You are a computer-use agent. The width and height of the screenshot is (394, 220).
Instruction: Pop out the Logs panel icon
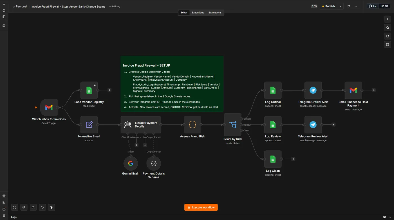click(385, 217)
